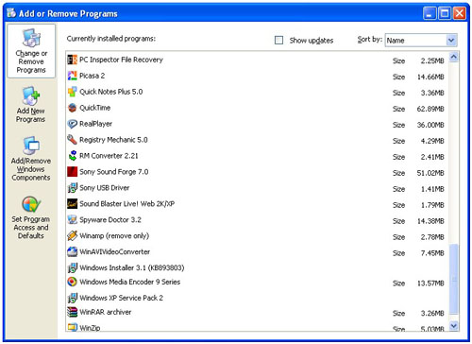Click the program list scrollbar thumb
This screenshot has height=344, width=472.
pyautogui.click(x=454, y=279)
